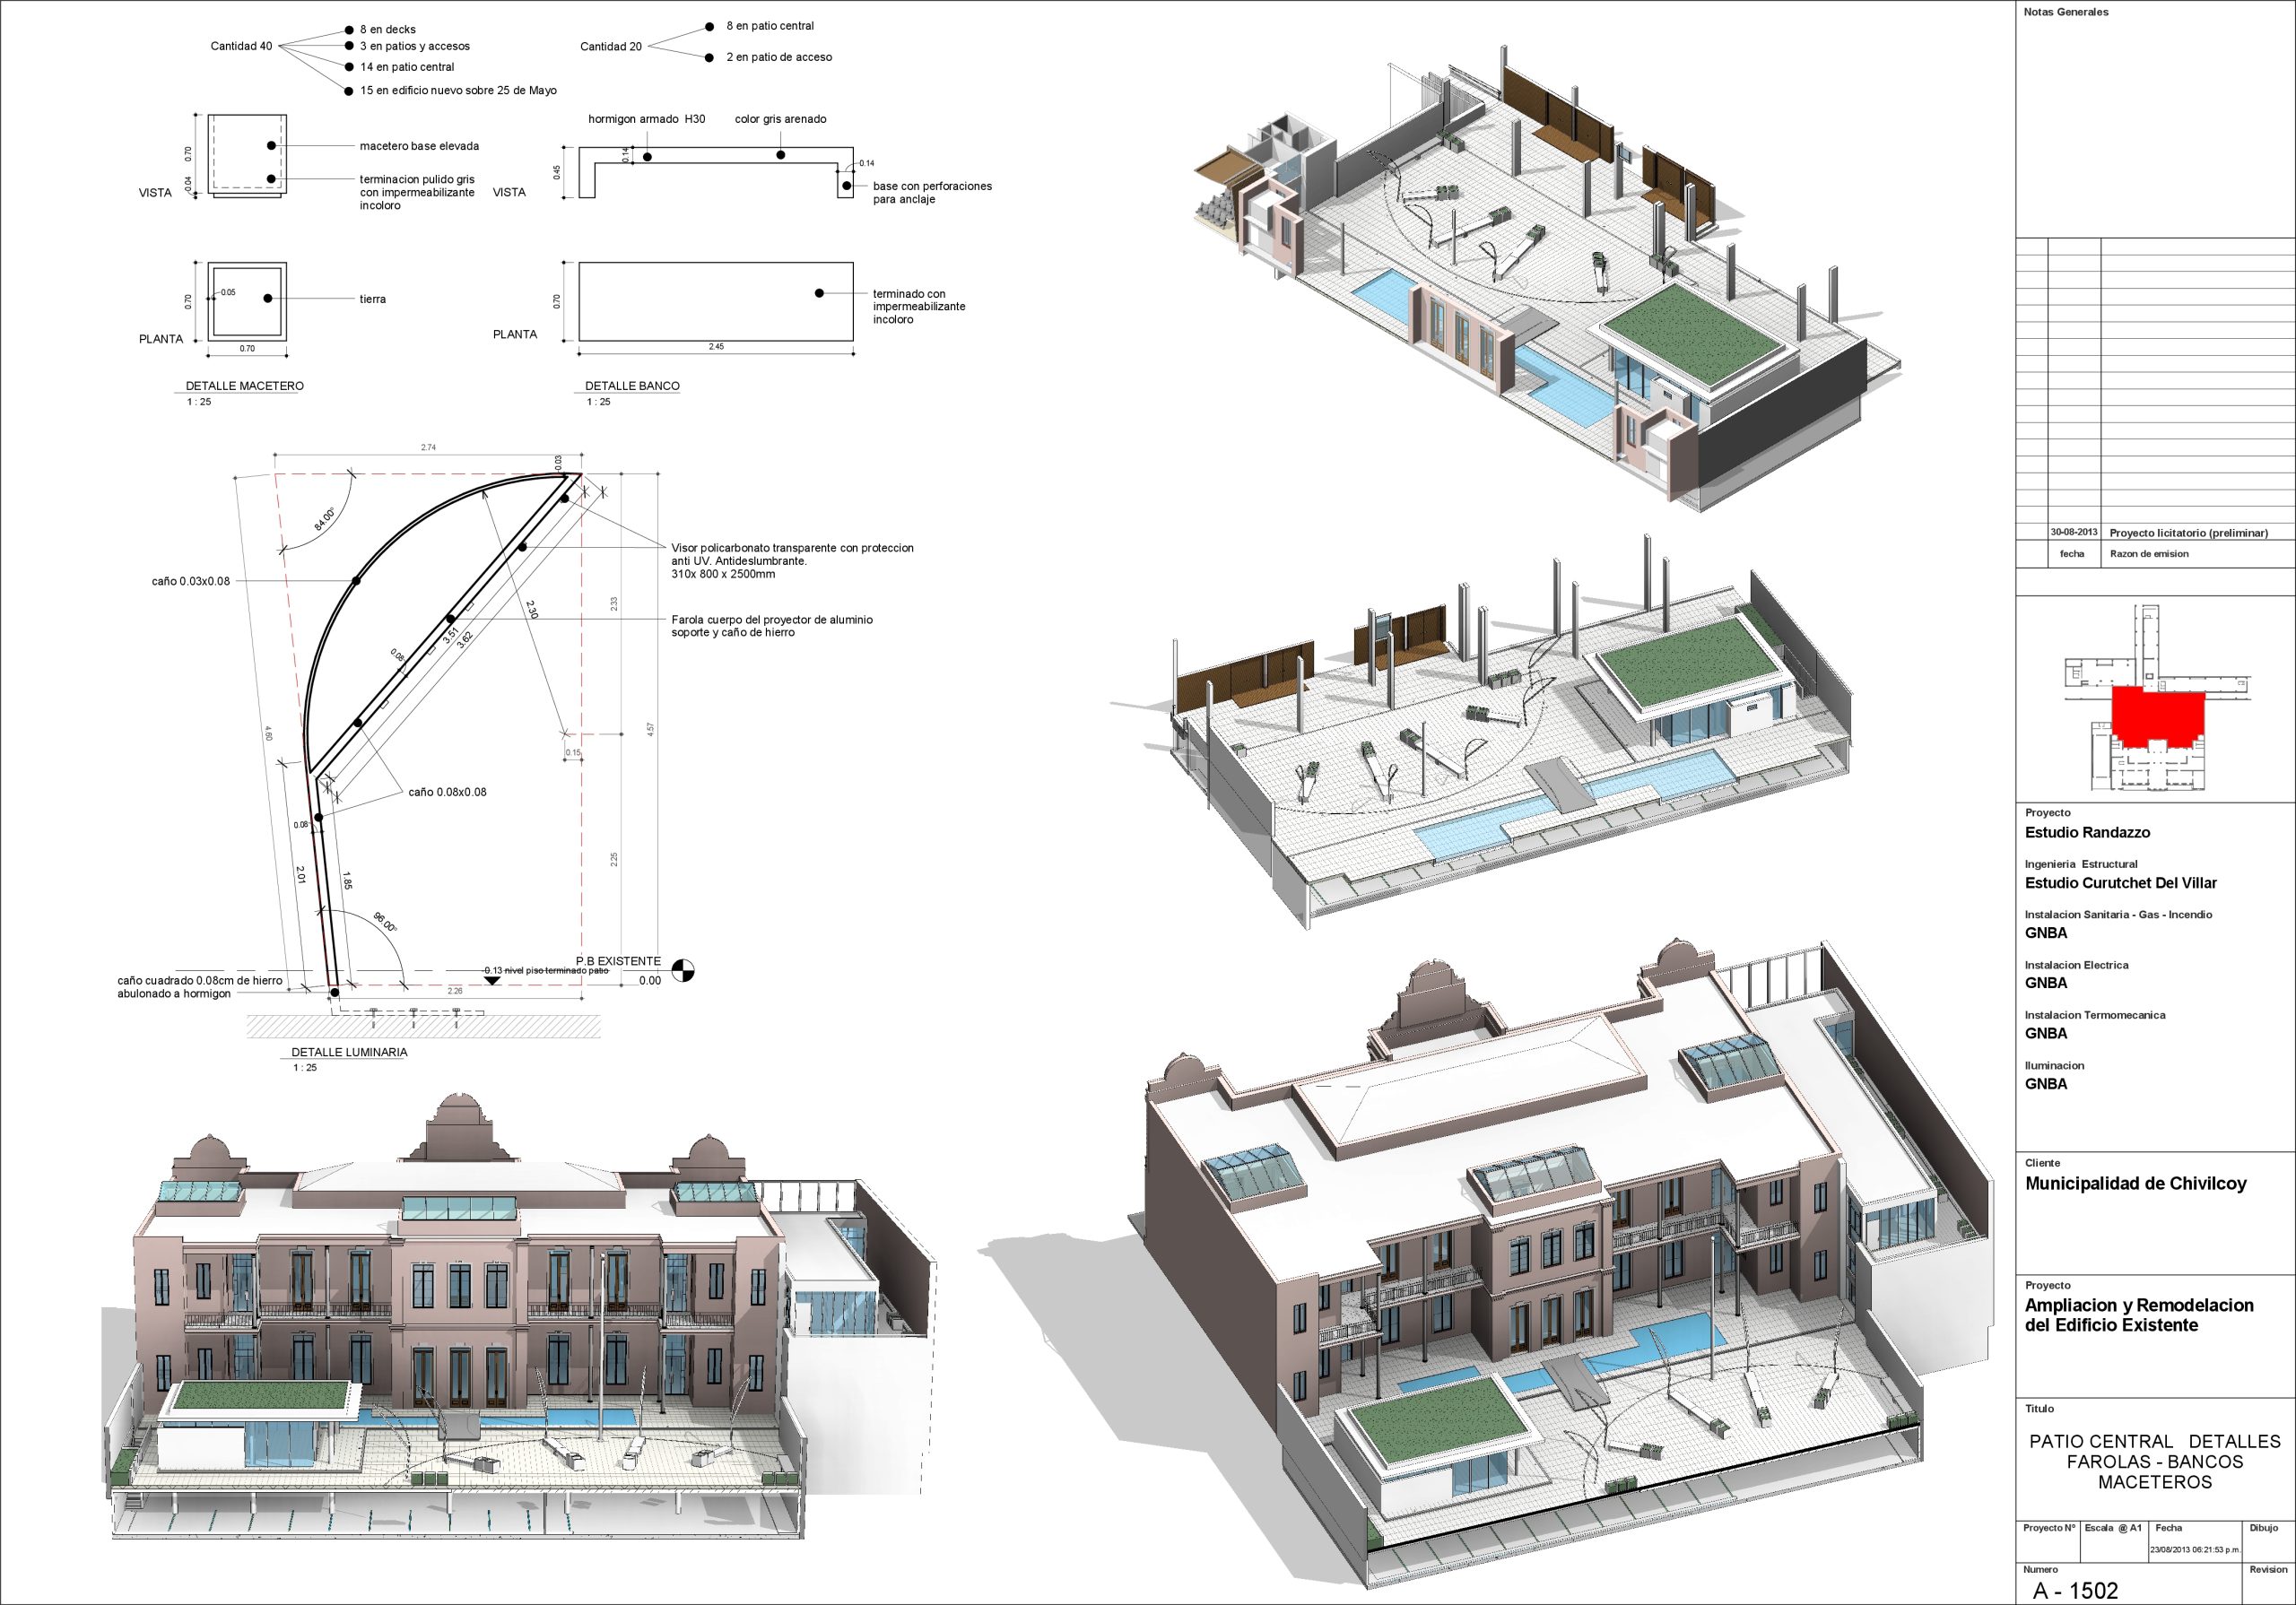Select the 'Cantidad 20' label
This screenshot has width=2296, height=1605.
point(611,47)
